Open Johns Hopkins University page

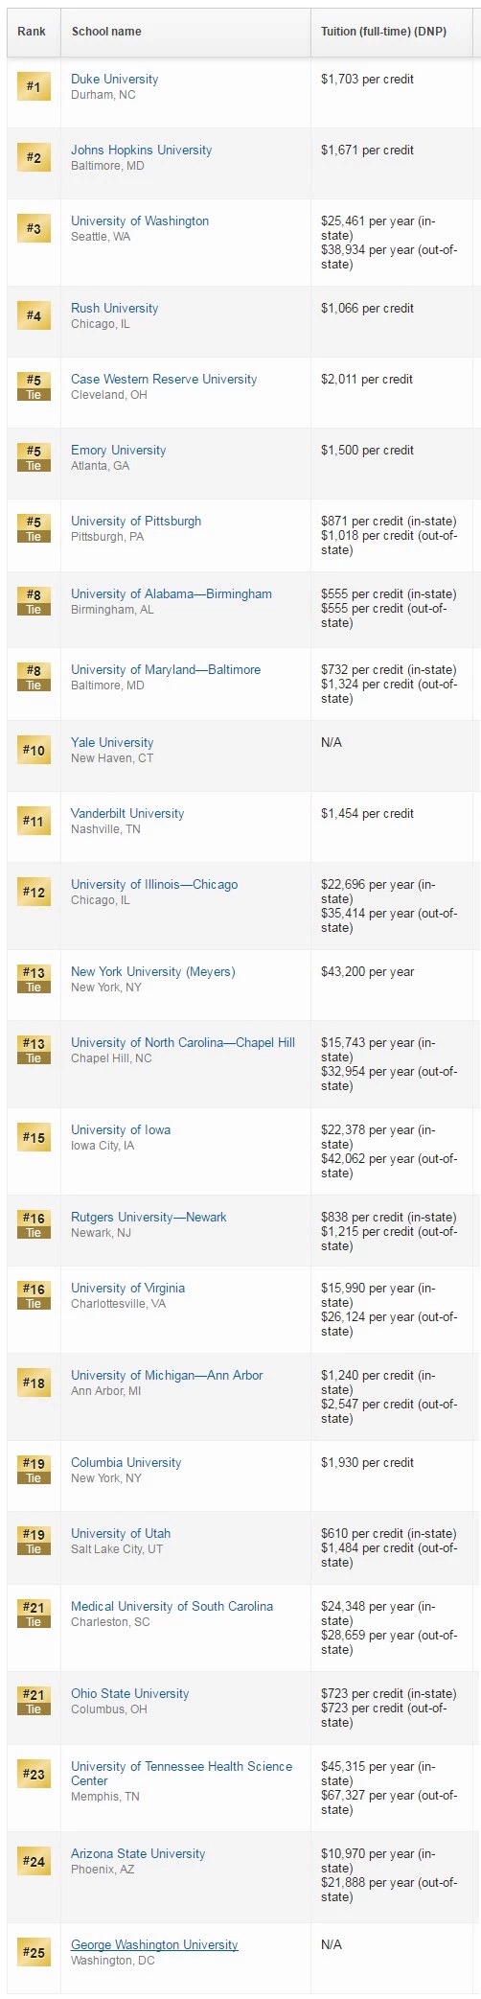pos(142,151)
